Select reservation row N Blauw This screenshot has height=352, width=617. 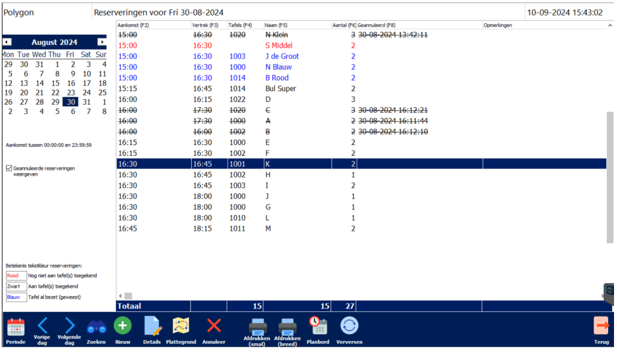pyautogui.click(x=361, y=67)
